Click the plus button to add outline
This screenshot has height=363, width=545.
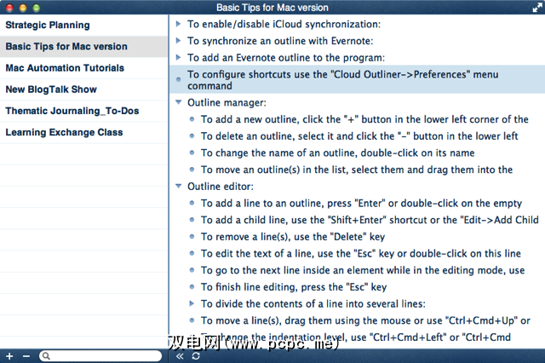pyautogui.click(x=9, y=356)
